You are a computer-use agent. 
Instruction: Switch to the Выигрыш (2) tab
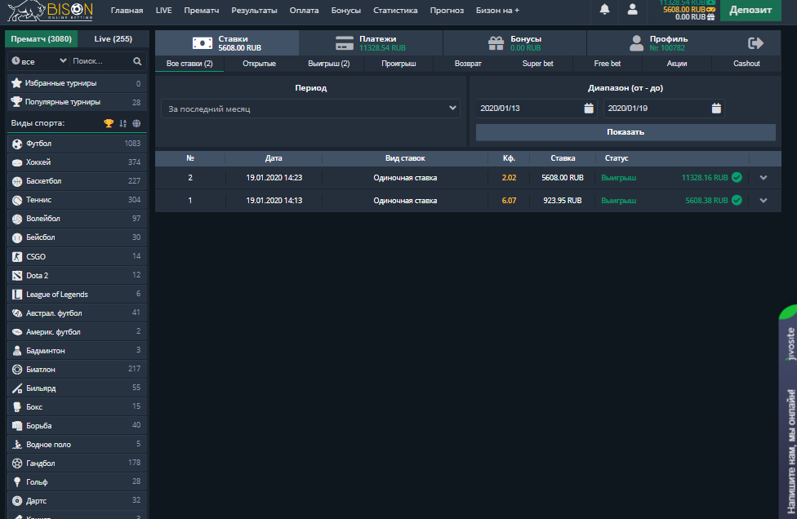coord(329,64)
